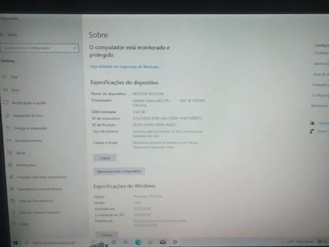The width and height of the screenshot is (329, 247).
Task: Select the Windows Feature Experience Pack value
Action: pyautogui.click(x=160, y=223)
